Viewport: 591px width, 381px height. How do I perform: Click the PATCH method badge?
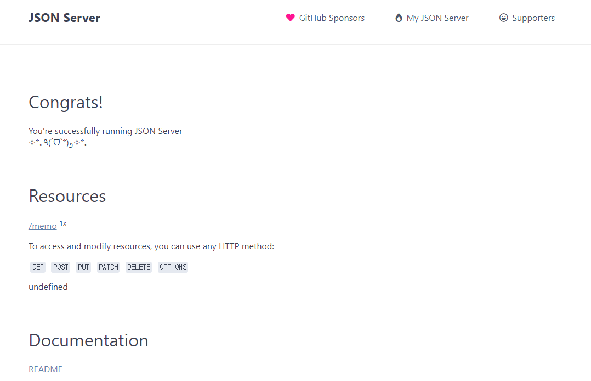click(x=108, y=267)
